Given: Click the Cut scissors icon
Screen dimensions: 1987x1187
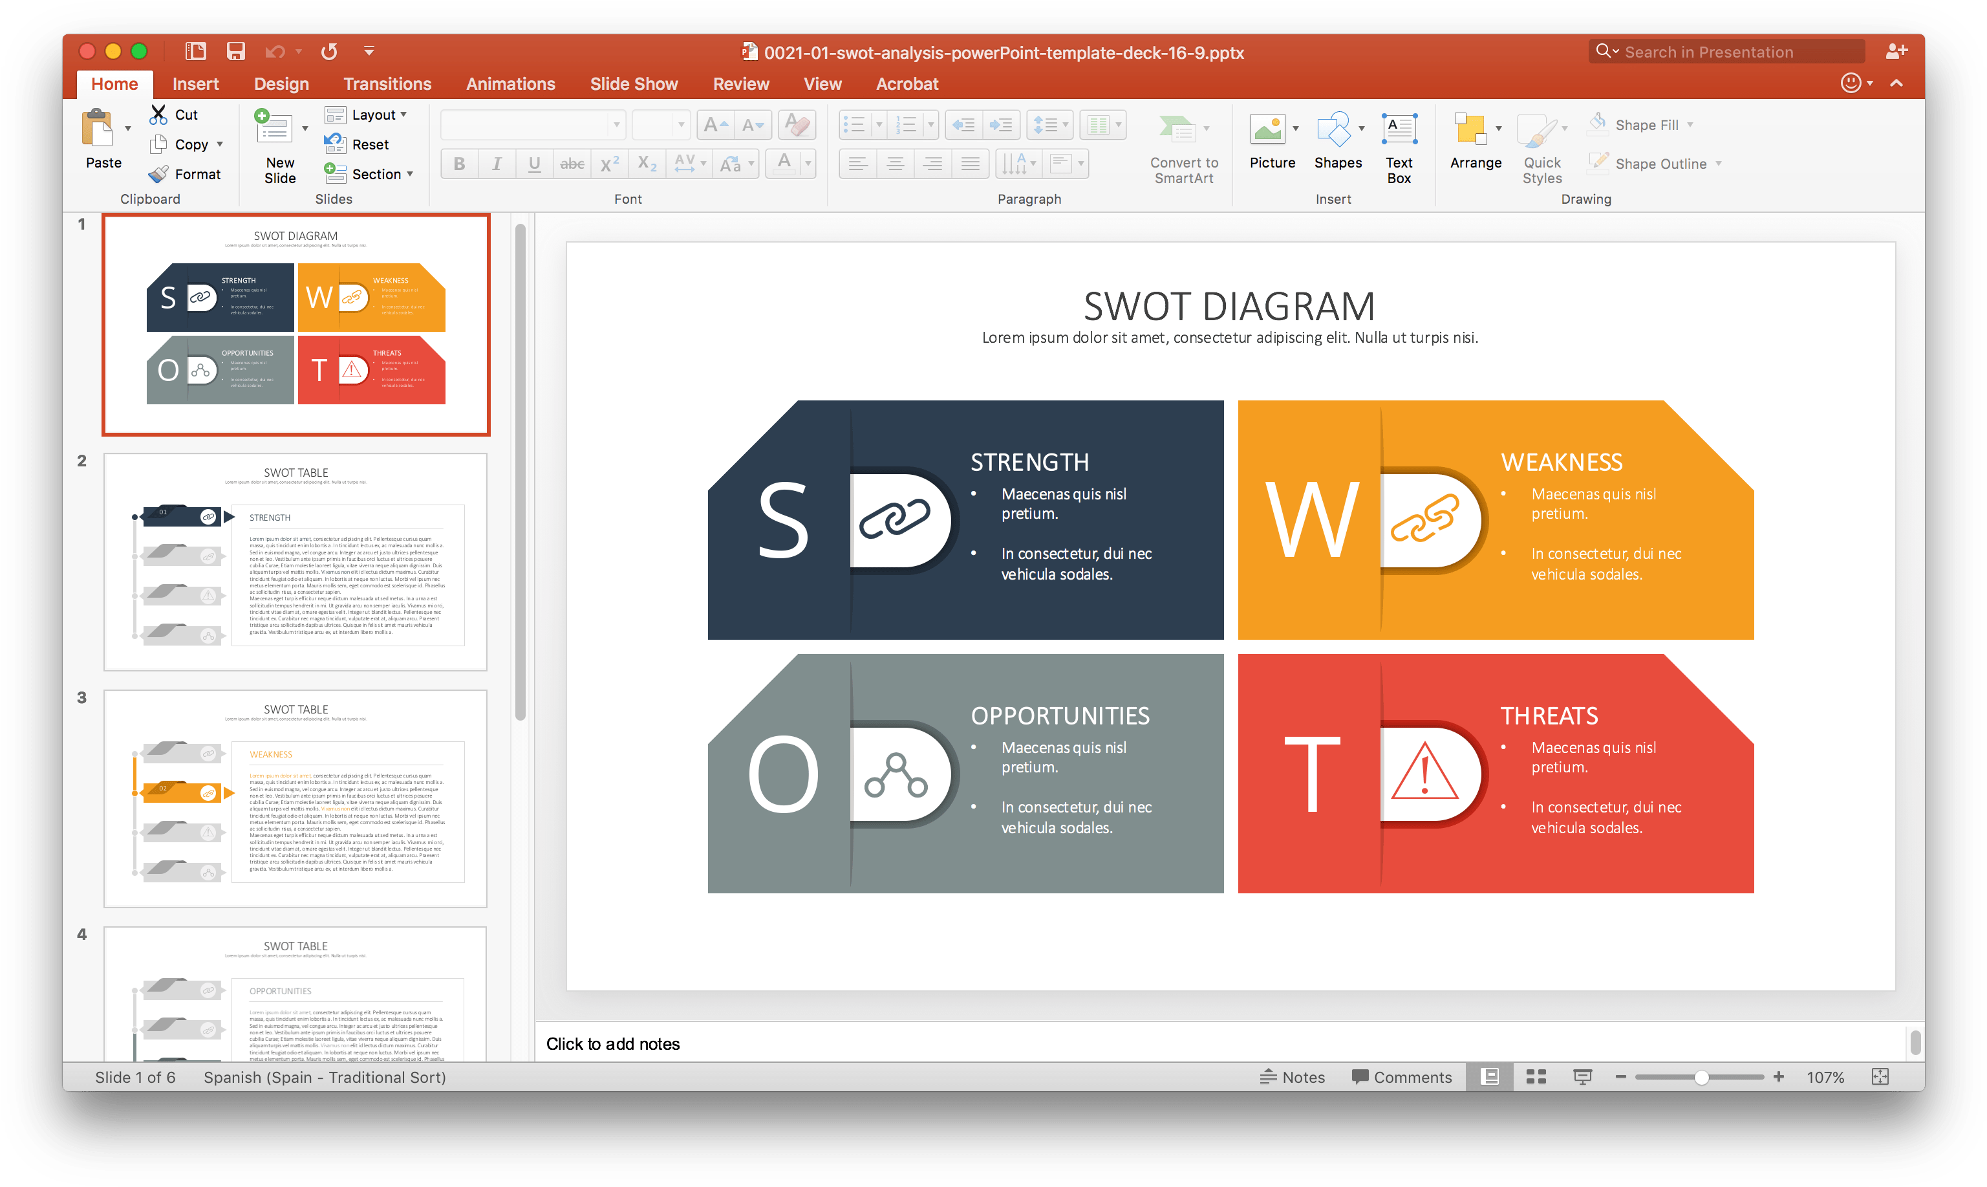Looking at the screenshot, I should (158, 114).
